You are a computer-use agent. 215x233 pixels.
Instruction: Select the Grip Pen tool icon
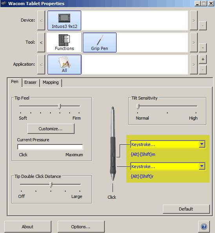(x=100, y=43)
